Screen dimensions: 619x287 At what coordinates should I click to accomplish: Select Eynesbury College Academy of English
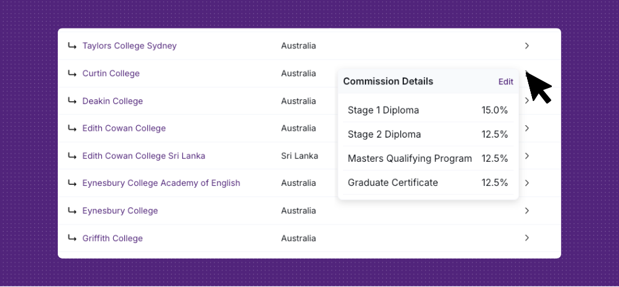161,183
